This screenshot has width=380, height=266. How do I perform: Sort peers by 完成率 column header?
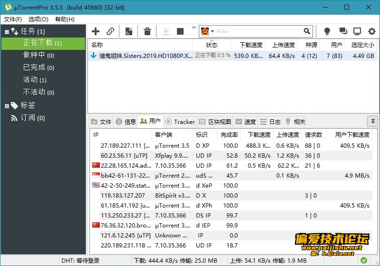click(x=229, y=134)
